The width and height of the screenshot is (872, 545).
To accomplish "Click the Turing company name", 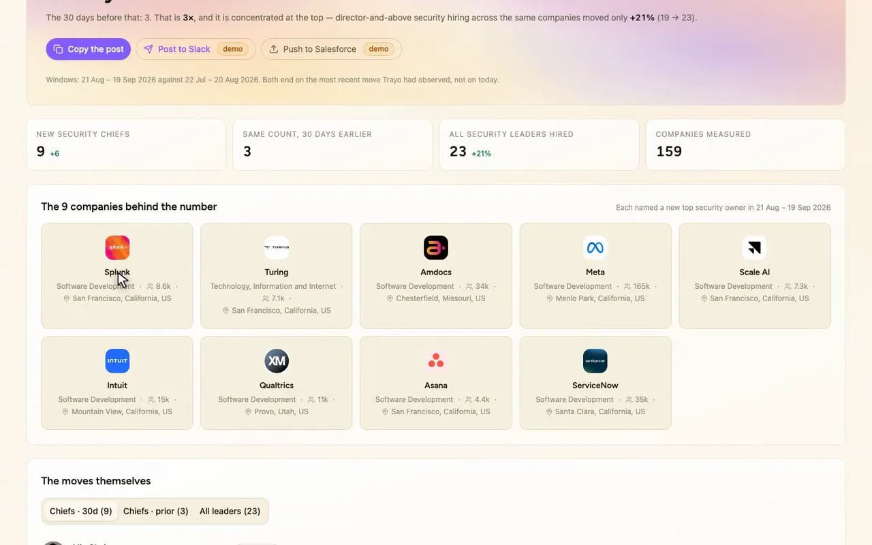I will (277, 272).
